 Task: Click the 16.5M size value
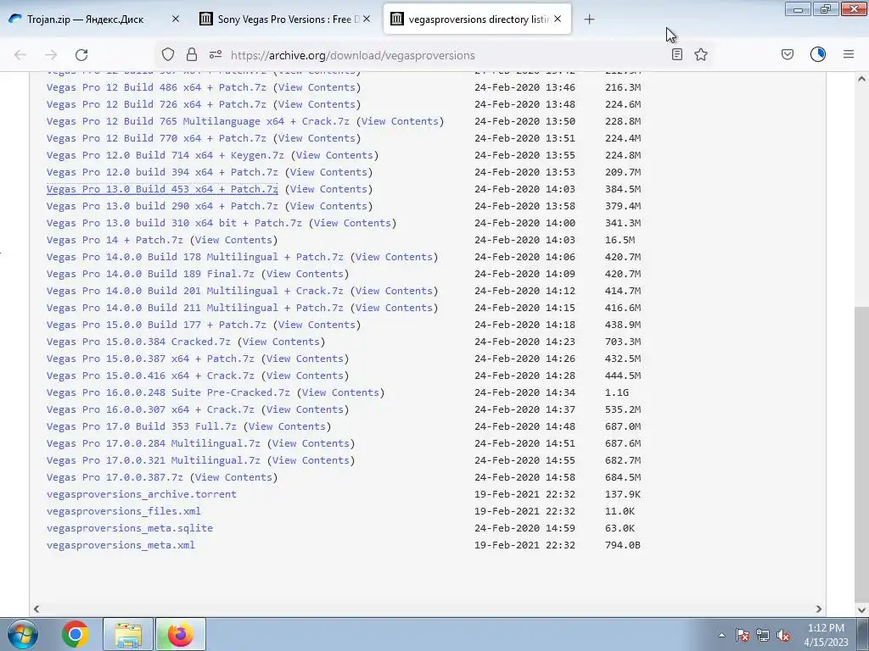[620, 240]
